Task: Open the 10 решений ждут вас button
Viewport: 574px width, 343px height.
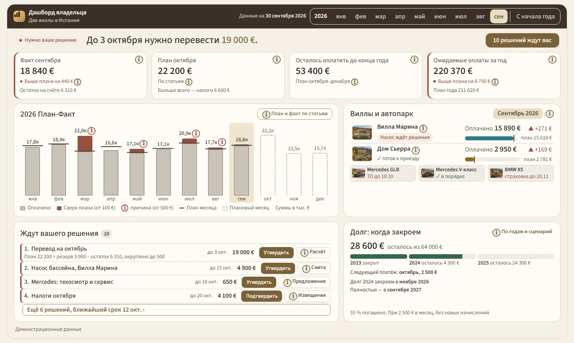Action: (x=522, y=40)
